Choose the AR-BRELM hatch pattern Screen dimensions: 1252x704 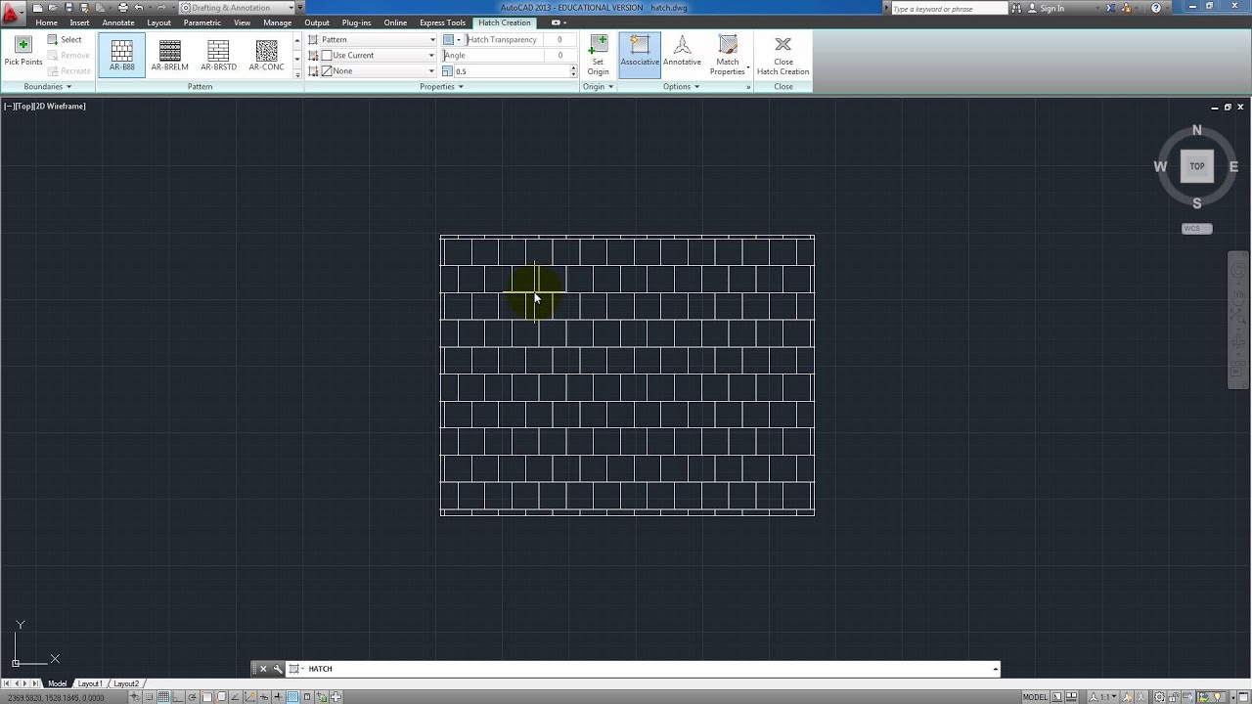[170, 55]
